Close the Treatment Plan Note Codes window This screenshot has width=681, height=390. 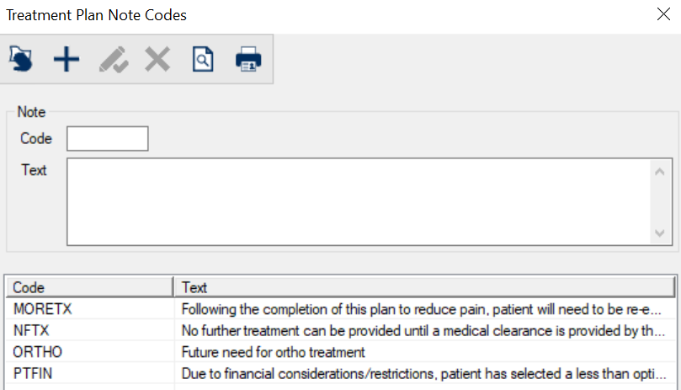coord(662,14)
